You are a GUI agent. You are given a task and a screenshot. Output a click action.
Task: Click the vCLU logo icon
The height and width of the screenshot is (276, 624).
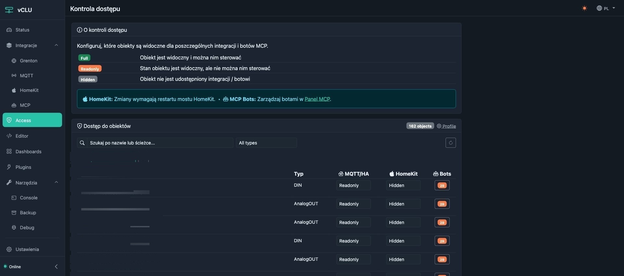[9, 10]
